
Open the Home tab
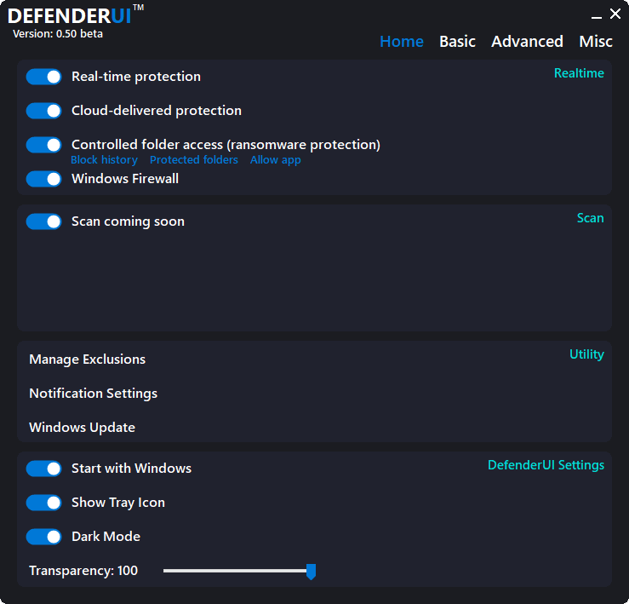[x=402, y=42]
